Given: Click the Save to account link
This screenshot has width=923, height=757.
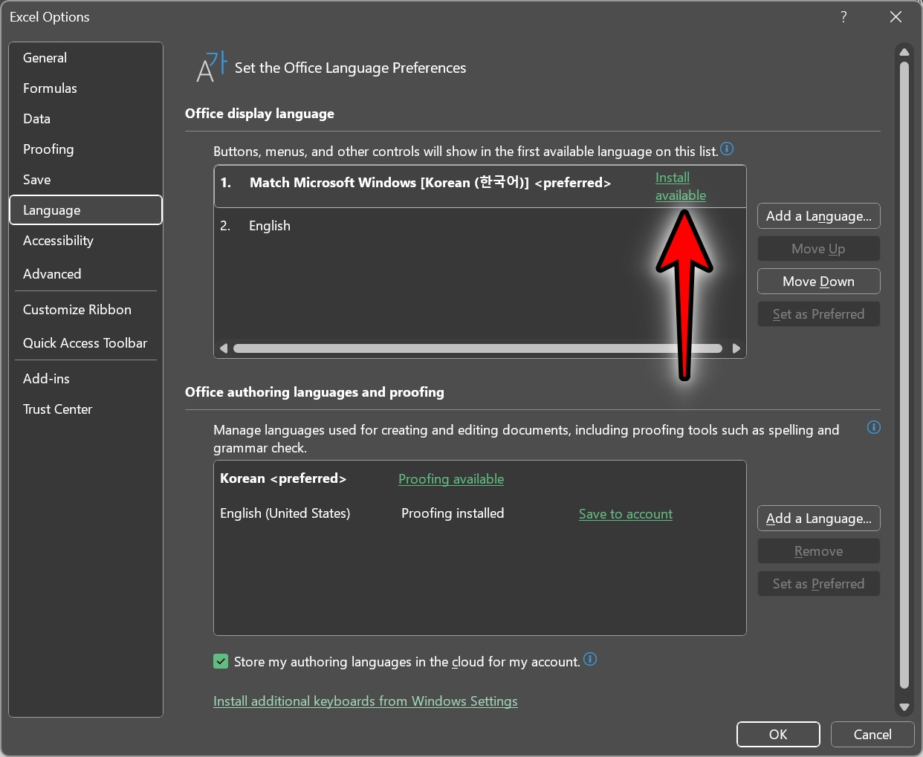Looking at the screenshot, I should [x=626, y=514].
